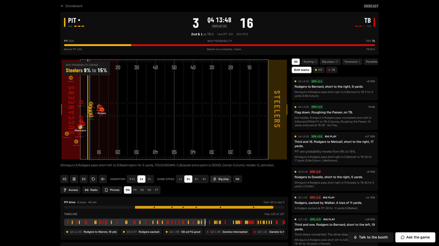Restart the current play animation
The width and height of the screenshot is (439, 246).
(x=93, y=179)
